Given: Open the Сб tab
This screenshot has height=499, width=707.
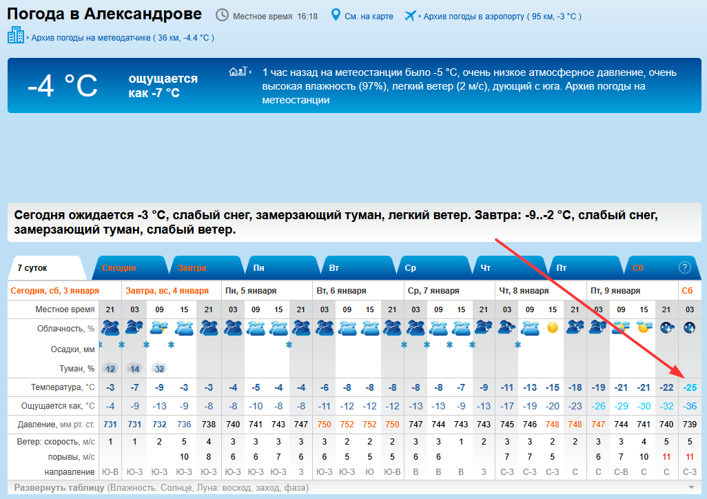Looking at the screenshot, I should point(637,268).
